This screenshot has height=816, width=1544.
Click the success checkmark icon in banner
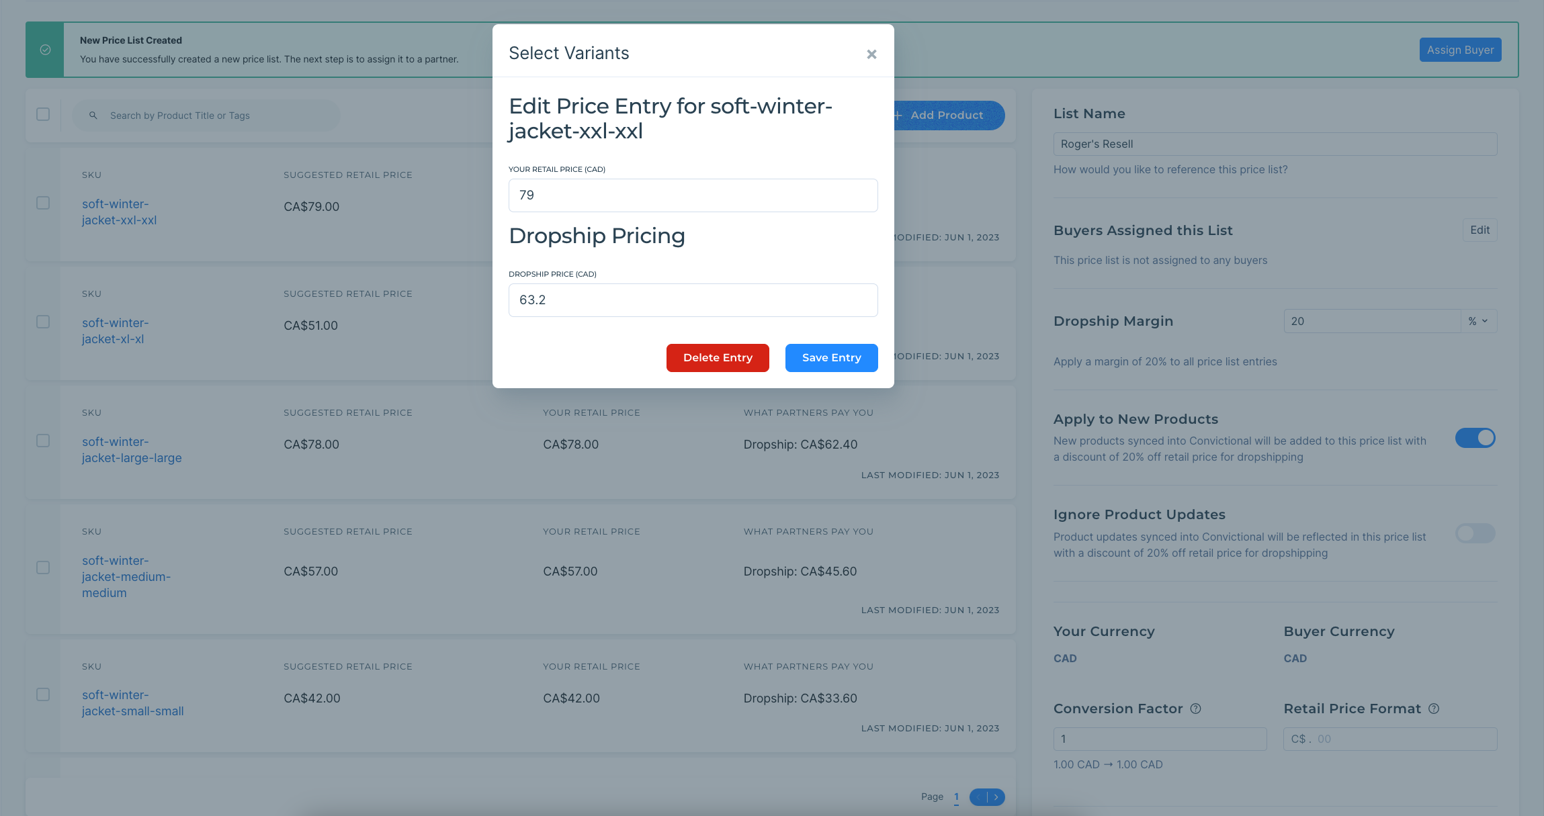click(x=45, y=50)
